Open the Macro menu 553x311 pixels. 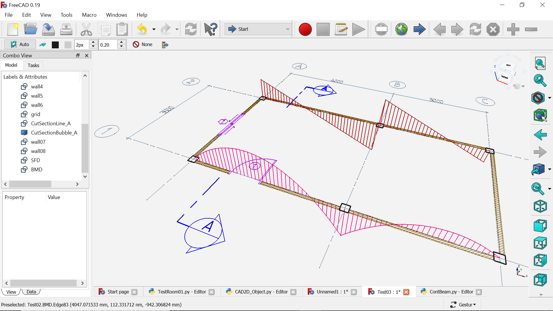89,15
